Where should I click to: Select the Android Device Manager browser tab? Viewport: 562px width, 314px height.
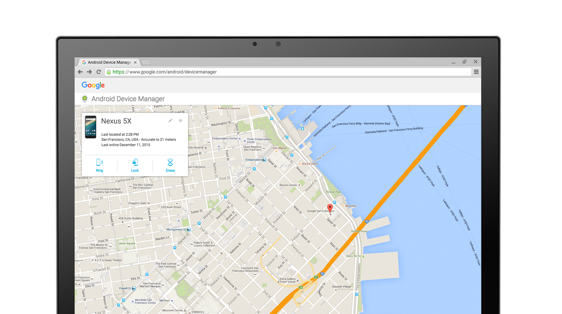(109, 62)
